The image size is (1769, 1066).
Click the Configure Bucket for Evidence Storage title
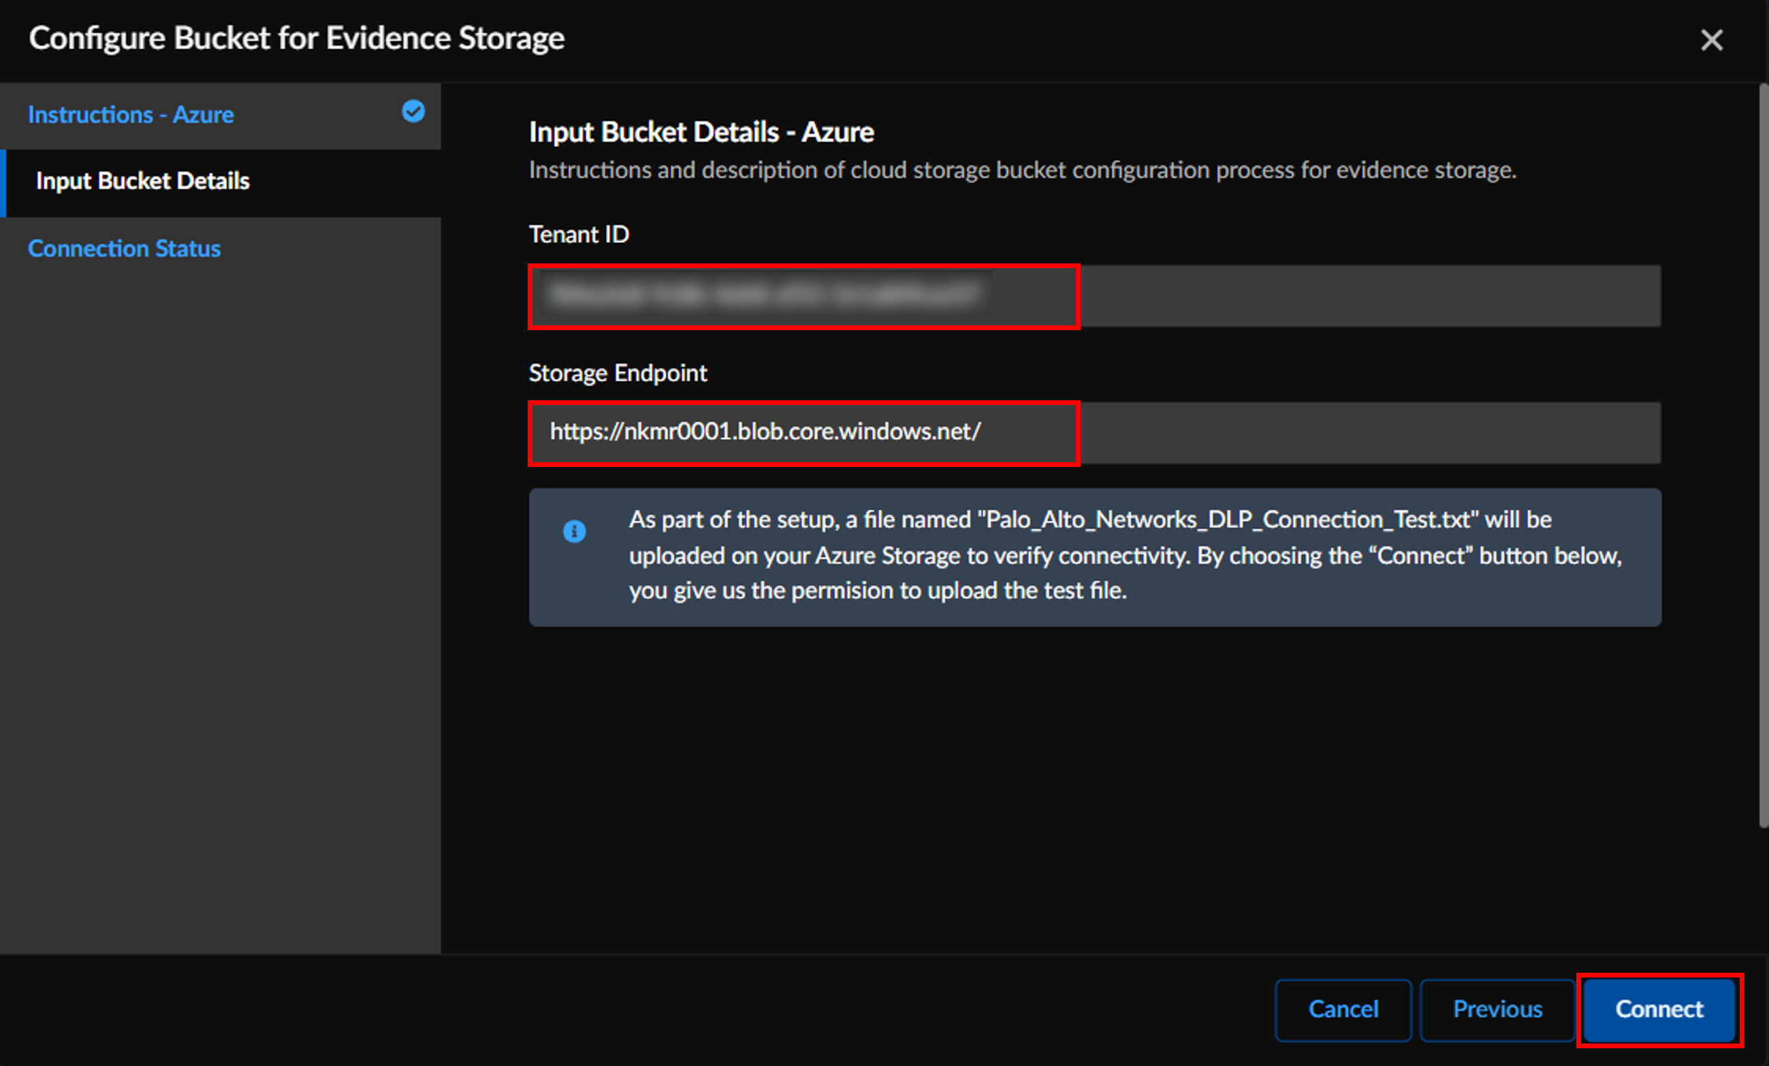point(296,39)
